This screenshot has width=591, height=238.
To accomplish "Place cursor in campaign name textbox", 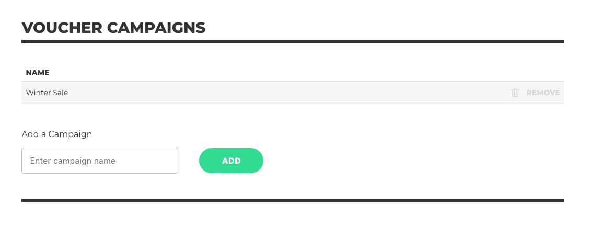I will click(x=99, y=161).
